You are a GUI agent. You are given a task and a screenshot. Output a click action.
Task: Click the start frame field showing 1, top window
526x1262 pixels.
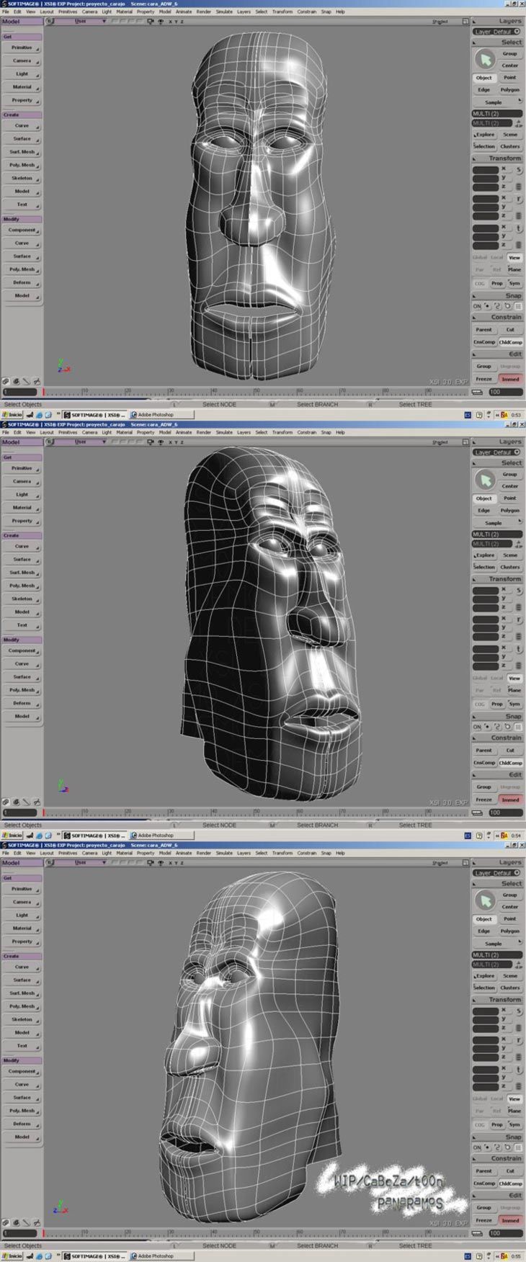point(19,392)
